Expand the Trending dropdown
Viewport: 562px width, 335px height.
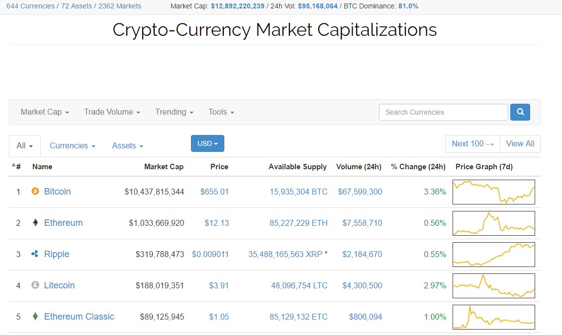pyautogui.click(x=174, y=112)
